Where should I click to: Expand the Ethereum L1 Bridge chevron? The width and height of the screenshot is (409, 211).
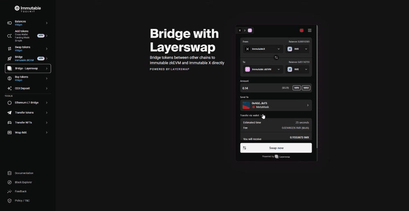[47, 103]
